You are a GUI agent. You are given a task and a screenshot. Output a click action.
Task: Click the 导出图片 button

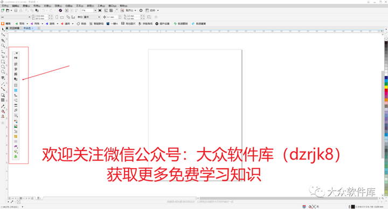[x=128, y=24]
